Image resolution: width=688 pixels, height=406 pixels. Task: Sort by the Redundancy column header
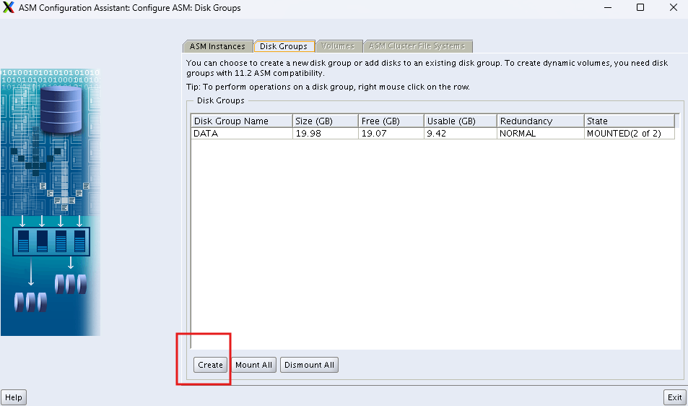point(541,121)
